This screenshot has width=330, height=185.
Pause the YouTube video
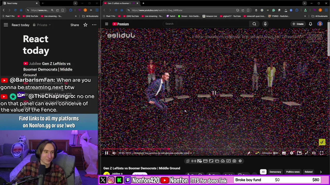(x=106, y=153)
